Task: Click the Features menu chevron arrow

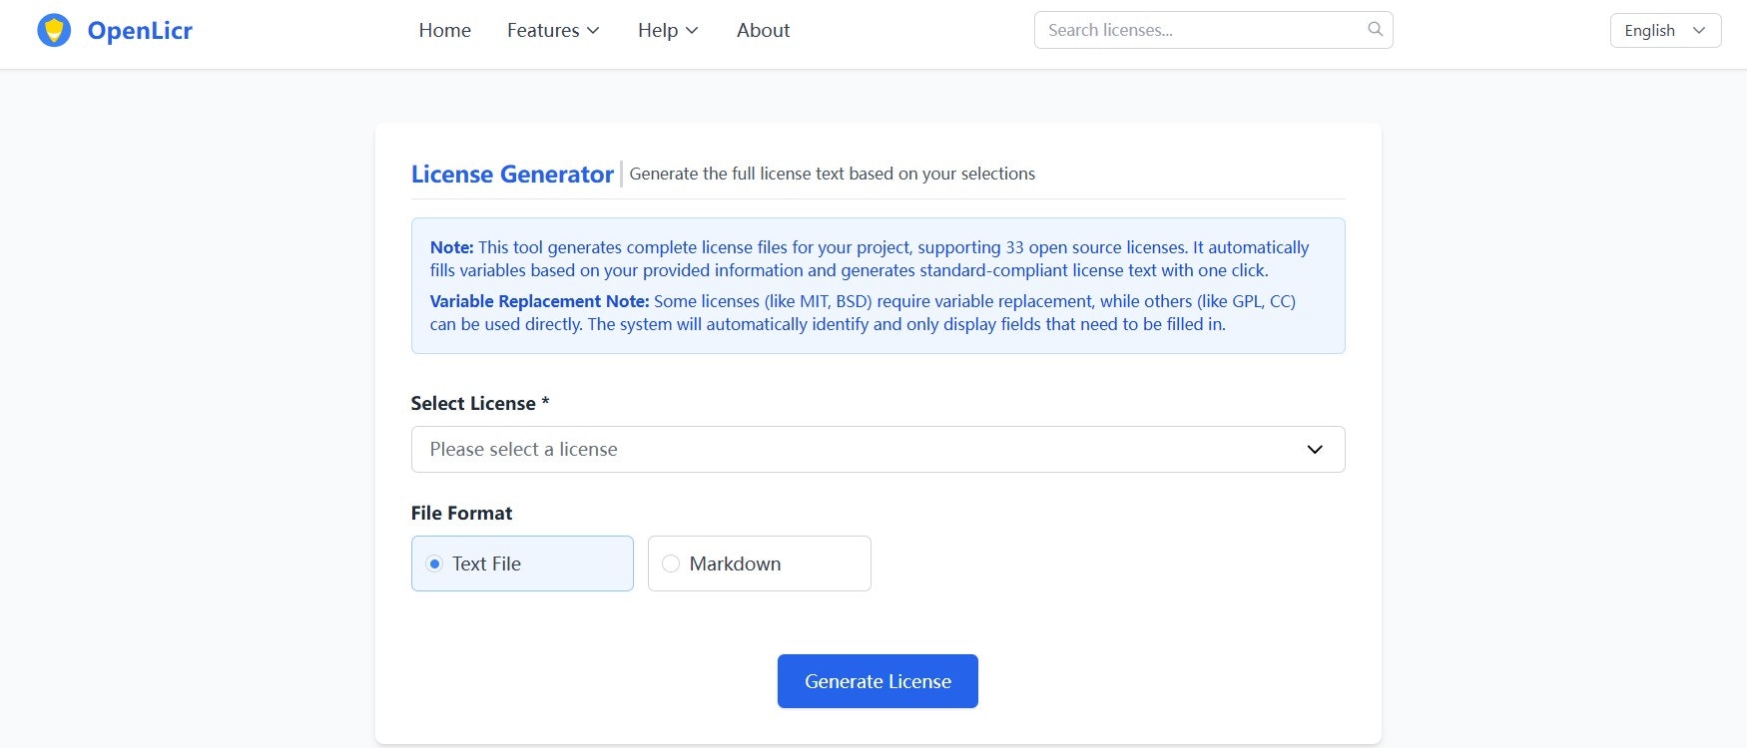Action: 593,31
